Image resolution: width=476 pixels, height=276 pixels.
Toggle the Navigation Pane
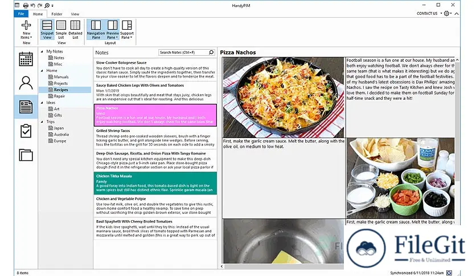click(96, 30)
